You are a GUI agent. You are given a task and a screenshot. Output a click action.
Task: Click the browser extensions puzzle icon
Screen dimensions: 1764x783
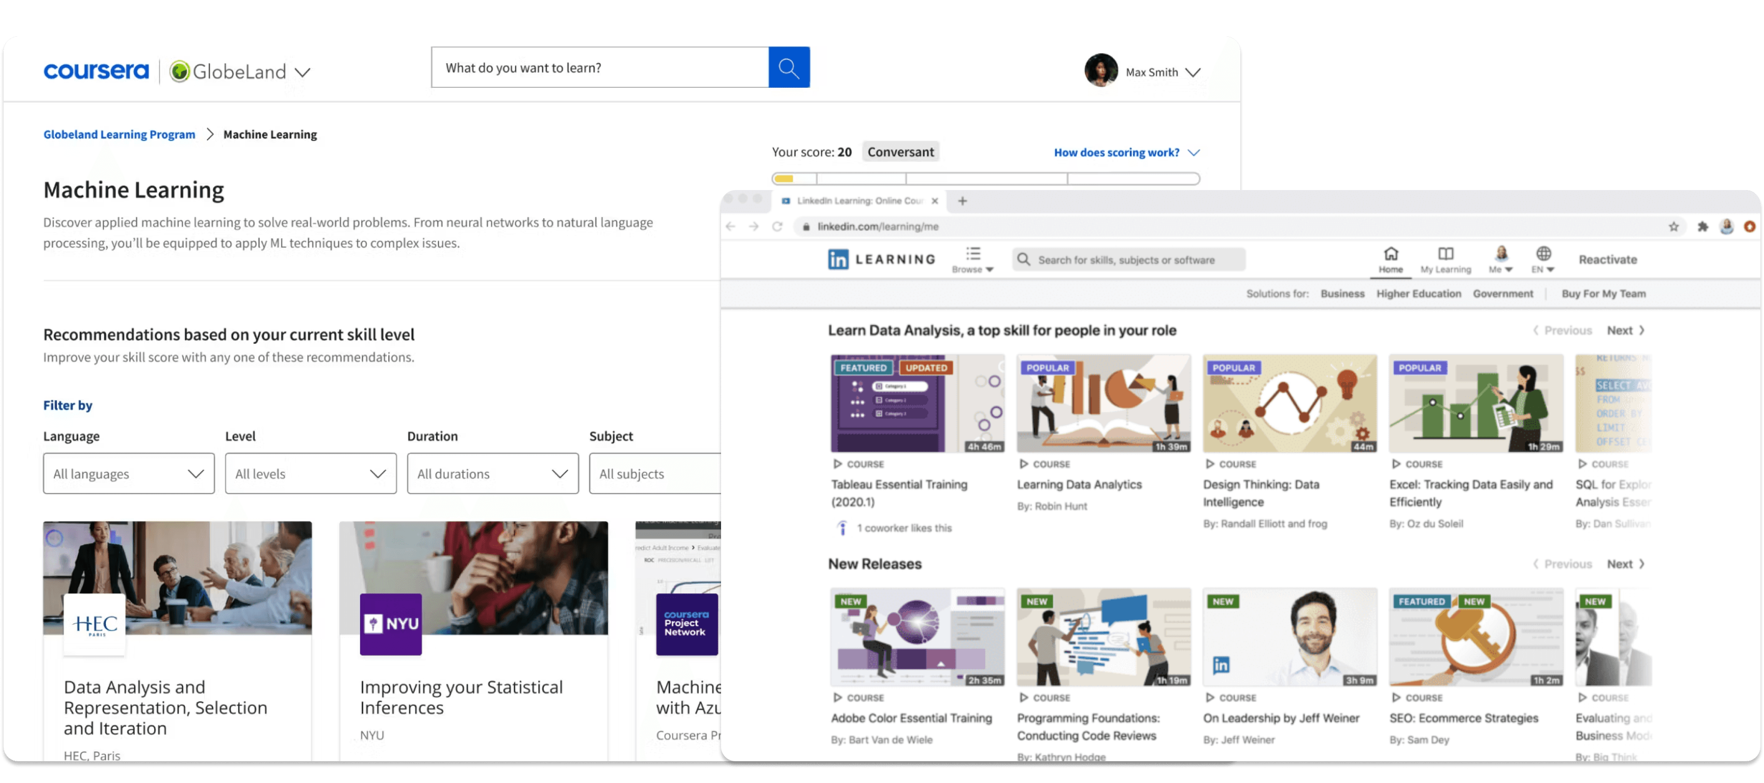click(1702, 227)
